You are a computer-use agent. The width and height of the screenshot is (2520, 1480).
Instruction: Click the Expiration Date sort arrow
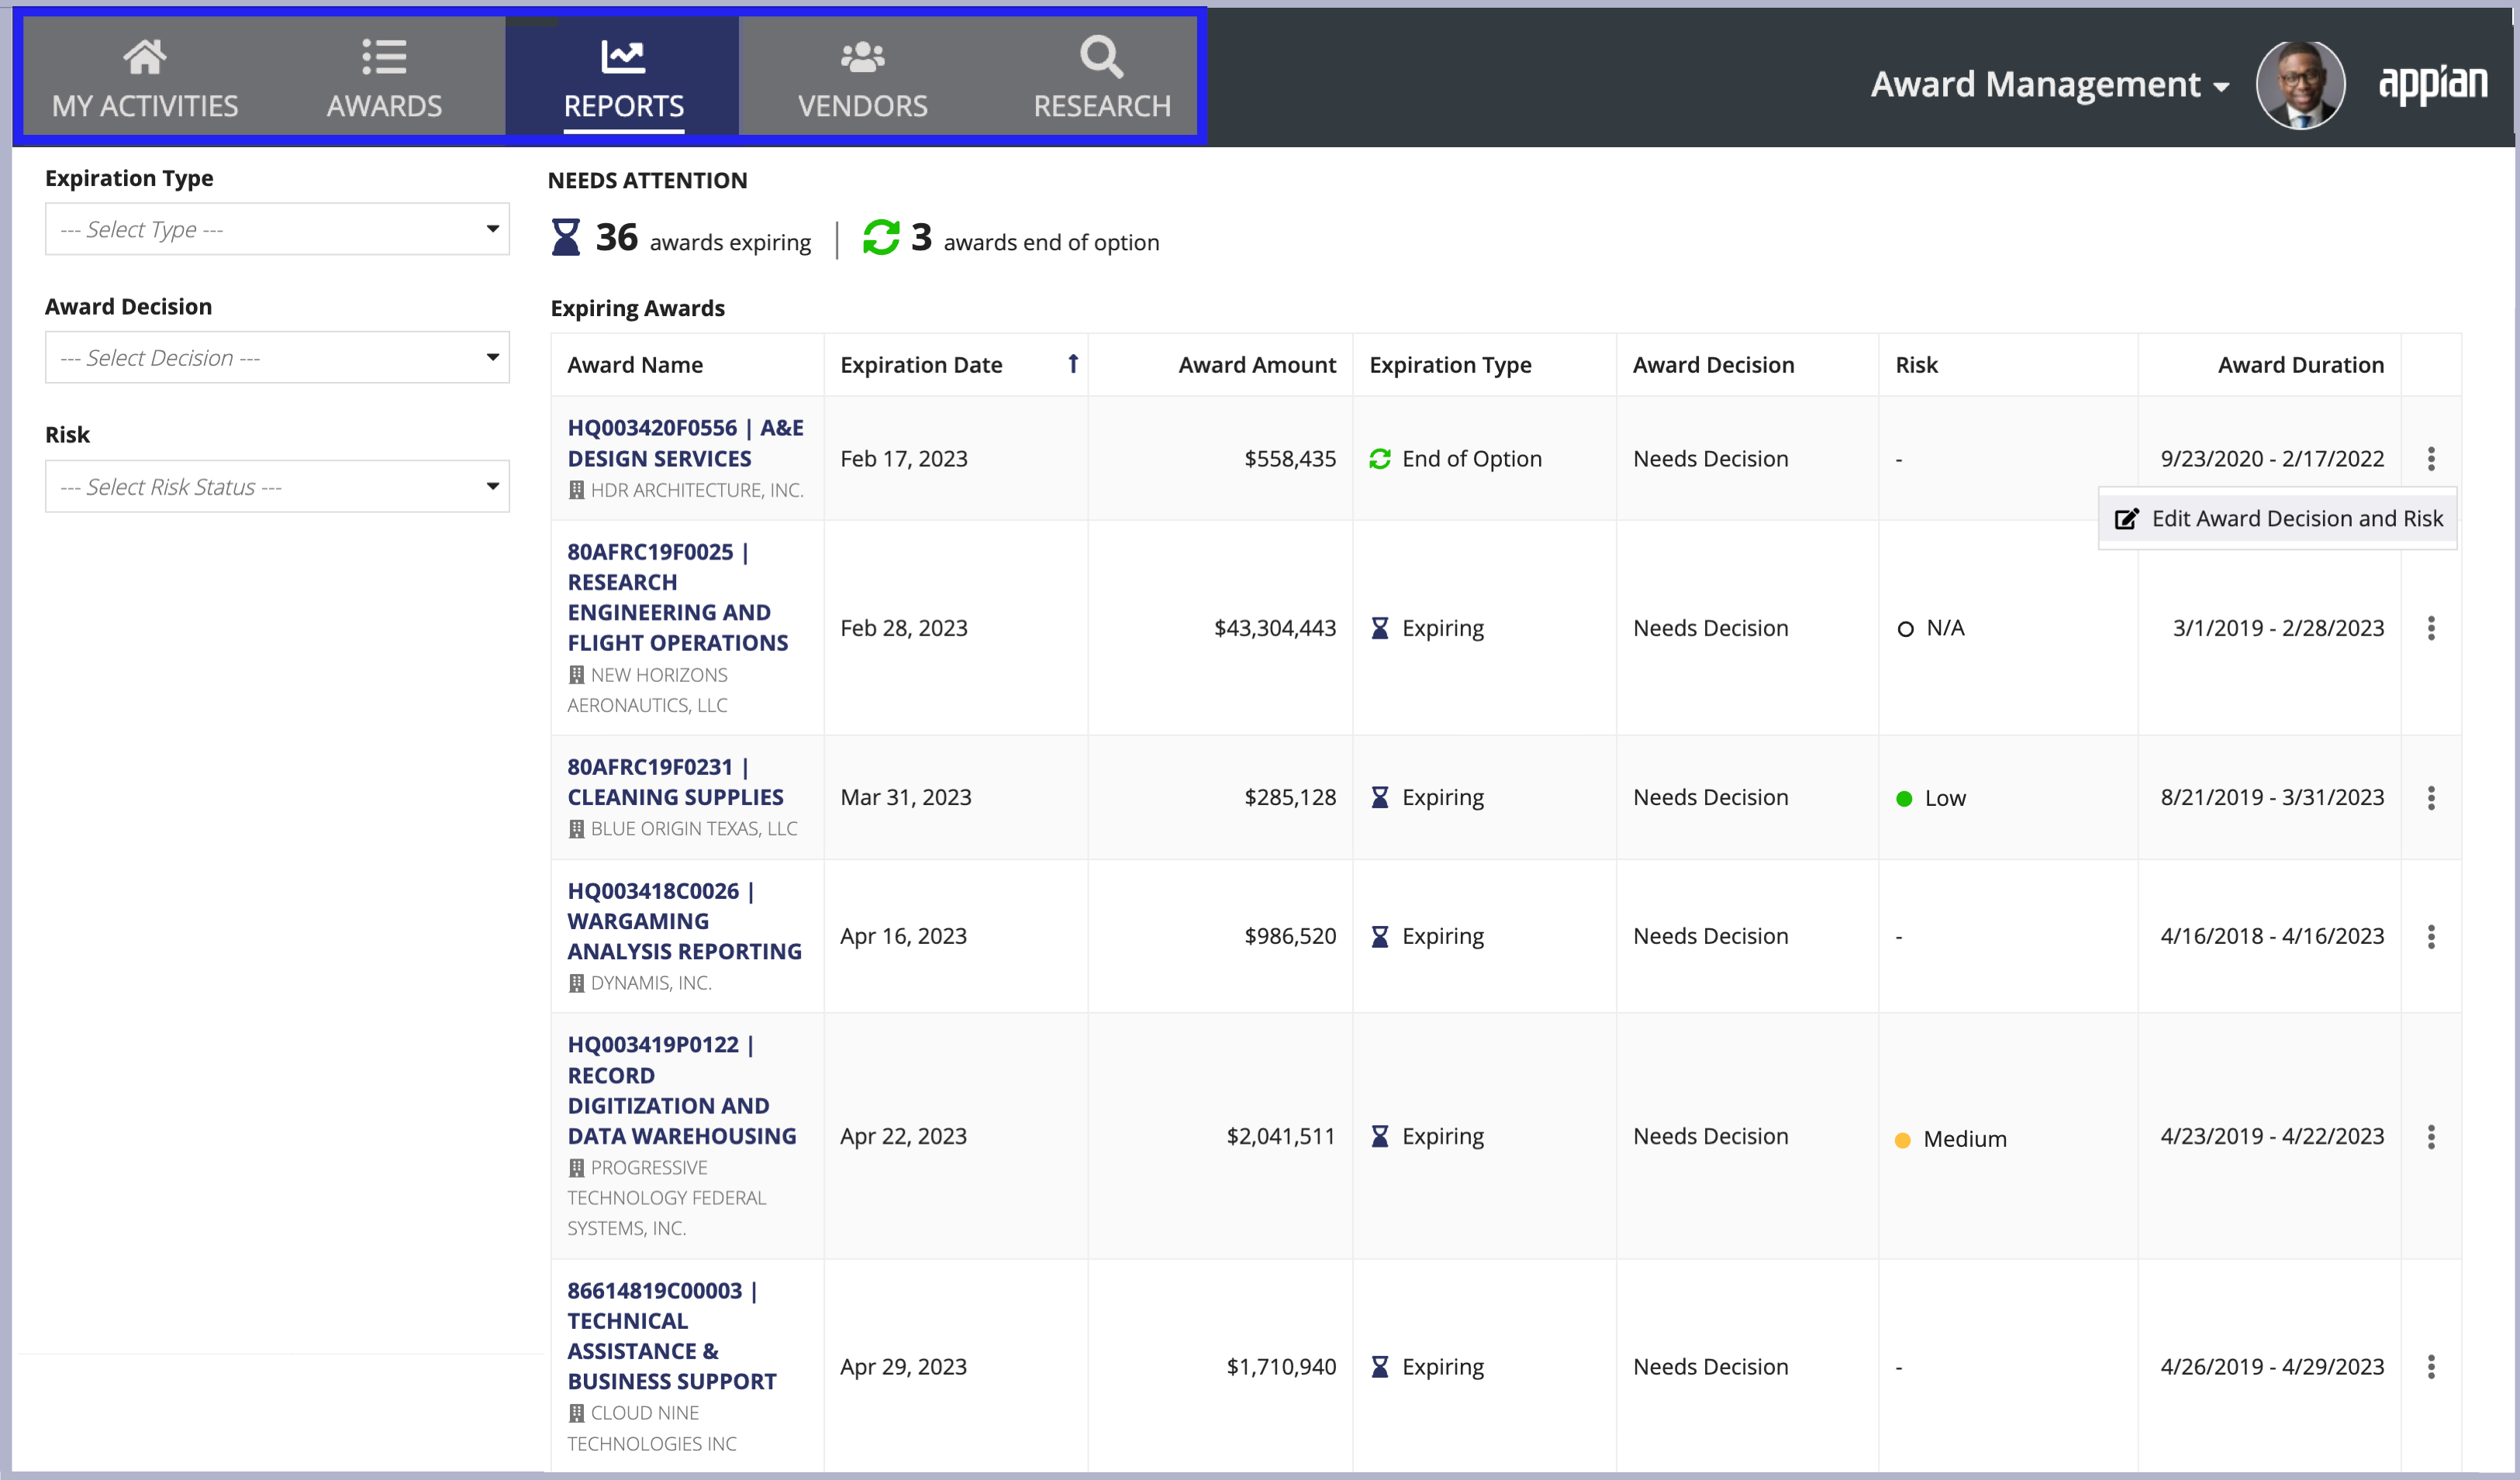pyautogui.click(x=1073, y=363)
